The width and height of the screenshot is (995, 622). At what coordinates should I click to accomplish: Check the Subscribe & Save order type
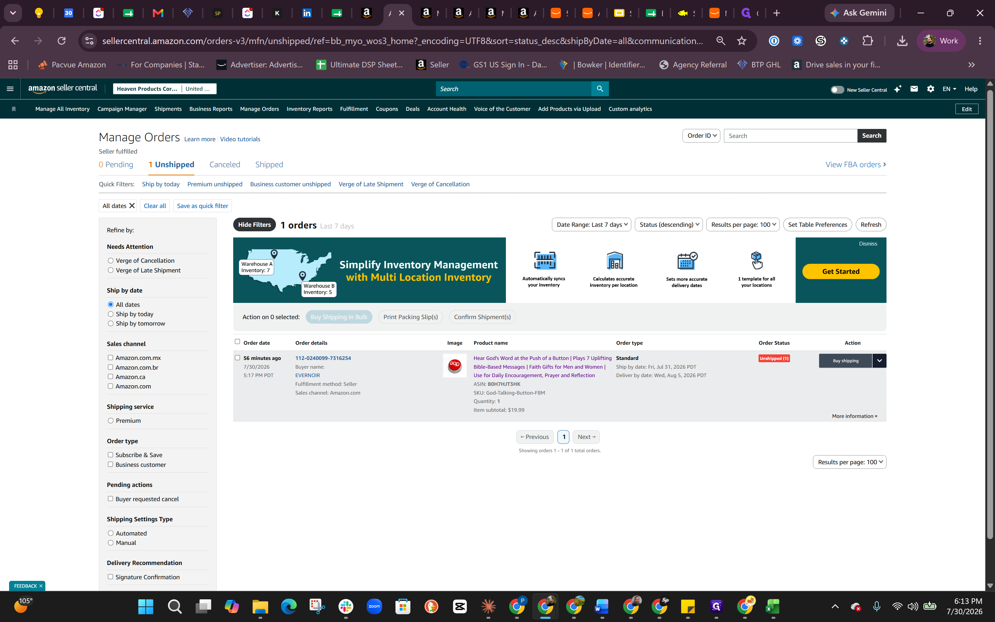click(x=110, y=455)
